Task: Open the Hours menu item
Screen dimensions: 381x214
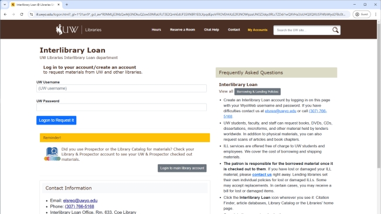Action: (157, 30)
